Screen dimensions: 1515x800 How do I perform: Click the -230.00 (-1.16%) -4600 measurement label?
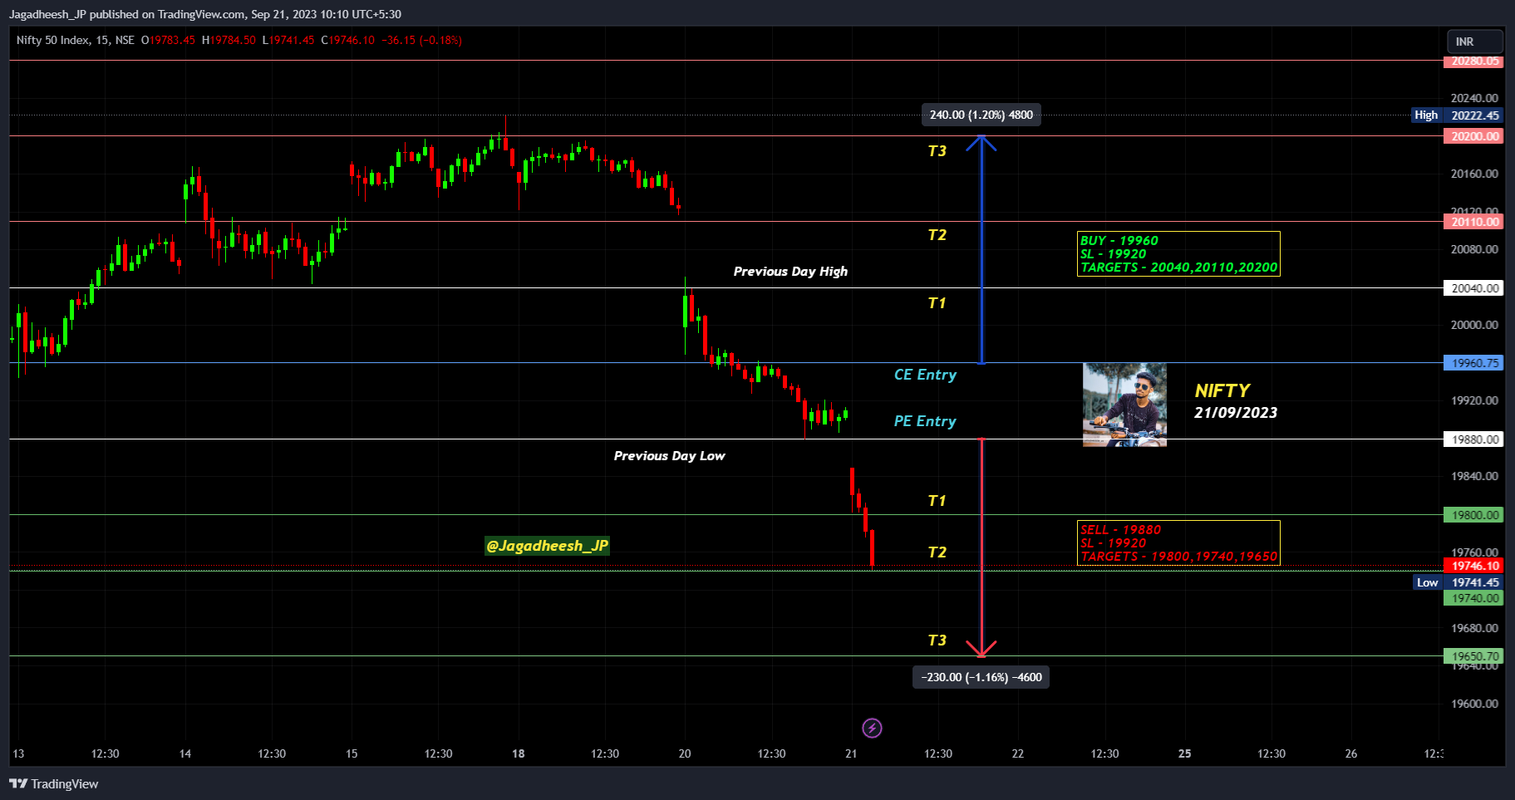tap(981, 677)
